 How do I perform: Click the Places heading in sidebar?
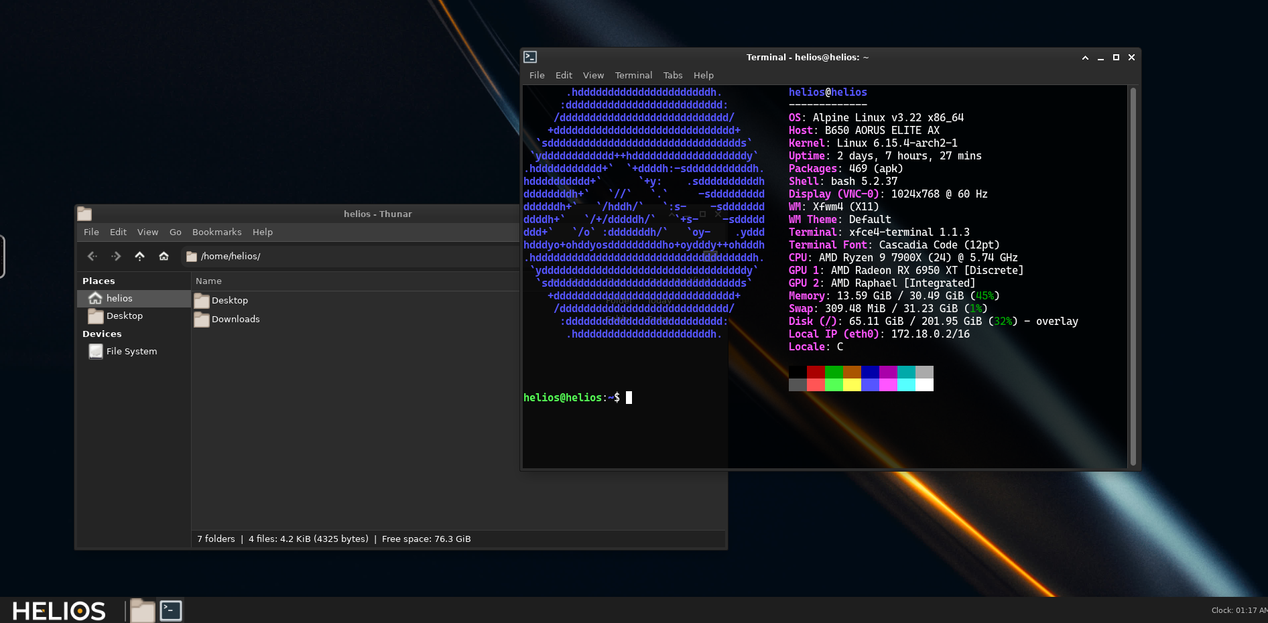point(99,281)
